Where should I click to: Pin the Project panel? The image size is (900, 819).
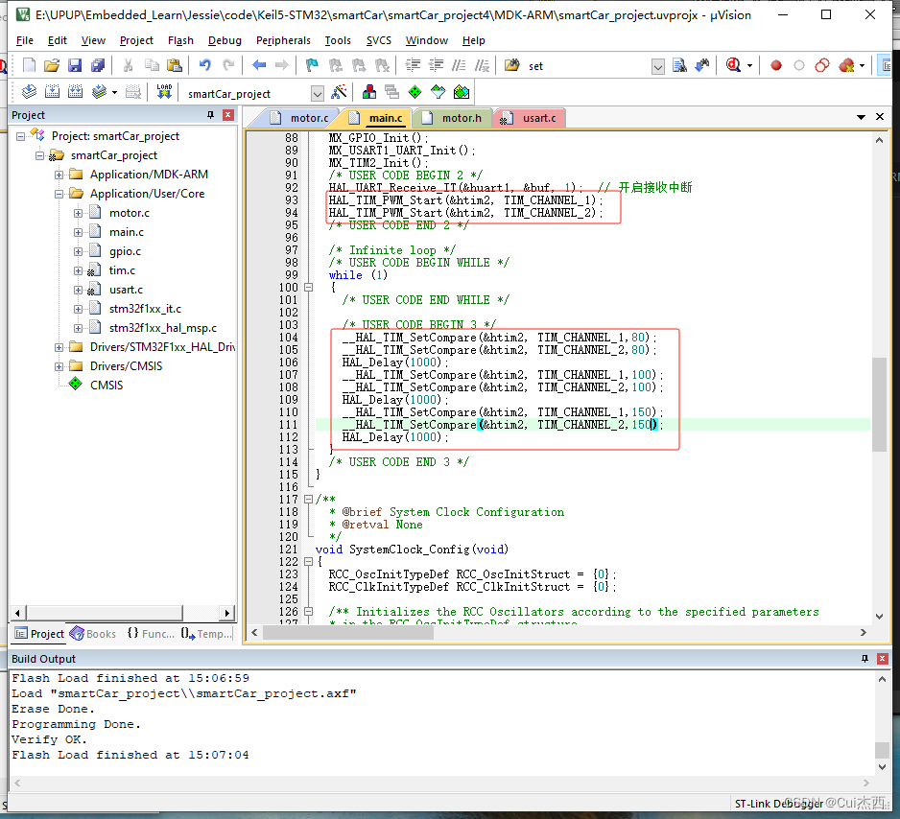(211, 115)
